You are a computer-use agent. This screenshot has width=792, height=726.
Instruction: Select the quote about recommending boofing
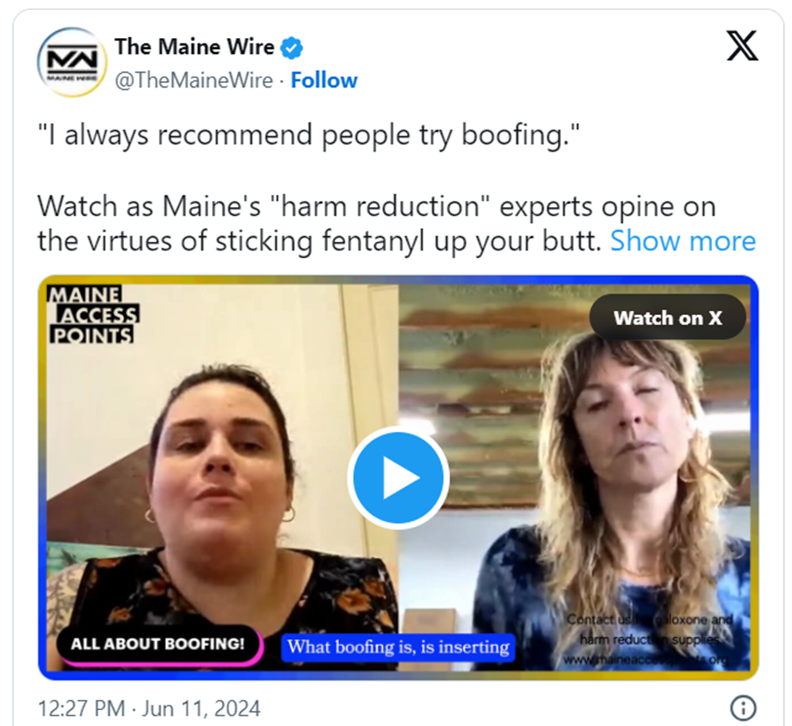[308, 135]
